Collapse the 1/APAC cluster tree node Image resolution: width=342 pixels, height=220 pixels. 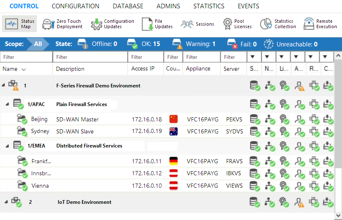7,104
